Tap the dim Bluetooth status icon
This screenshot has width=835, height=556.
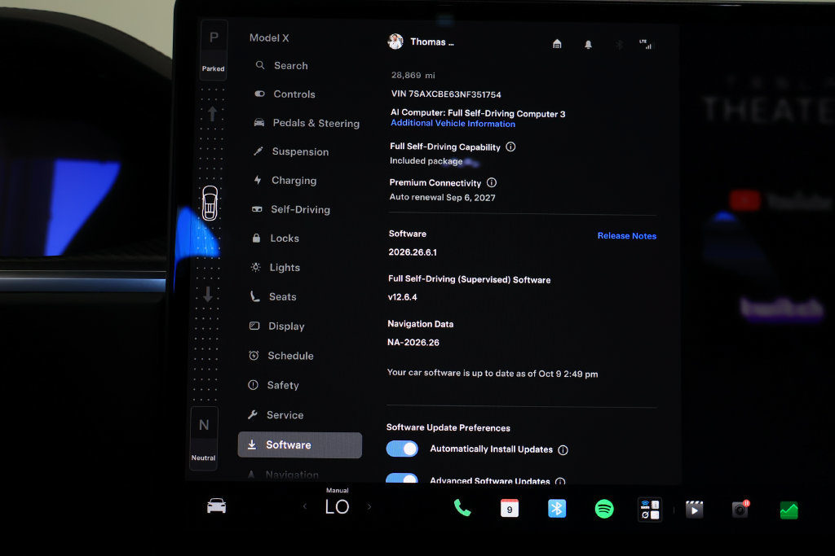(620, 45)
